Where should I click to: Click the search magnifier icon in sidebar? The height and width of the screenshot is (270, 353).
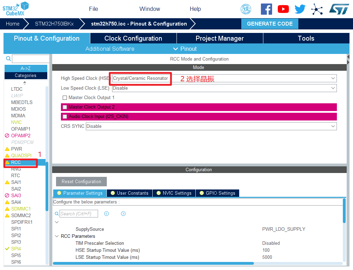8,58
